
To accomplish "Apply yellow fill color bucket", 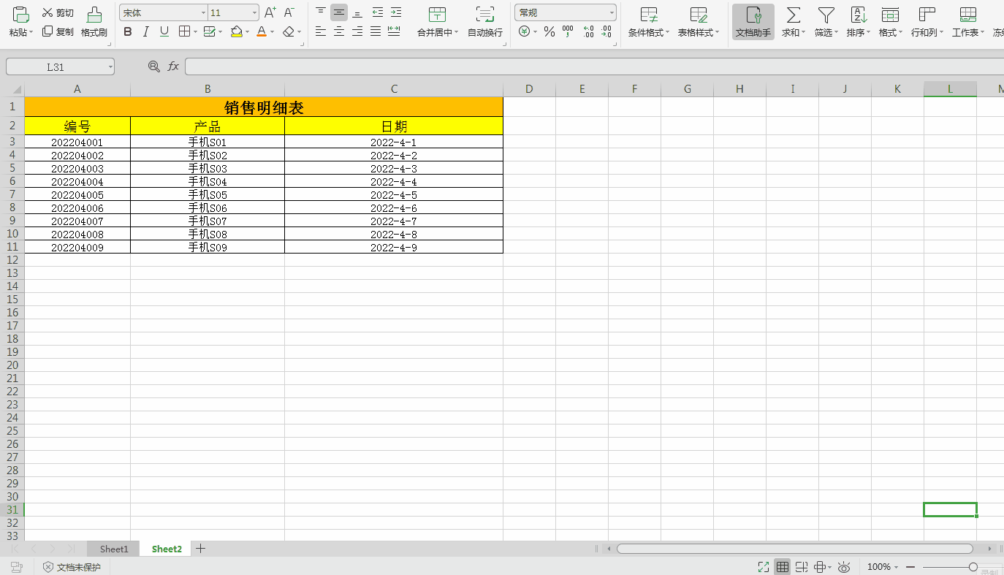I will (x=236, y=31).
